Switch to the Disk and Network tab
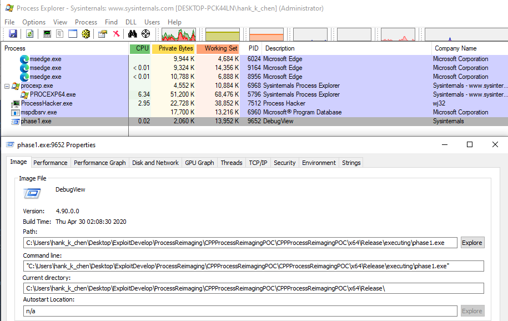Image resolution: width=508 pixels, height=321 pixels. [155, 163]
